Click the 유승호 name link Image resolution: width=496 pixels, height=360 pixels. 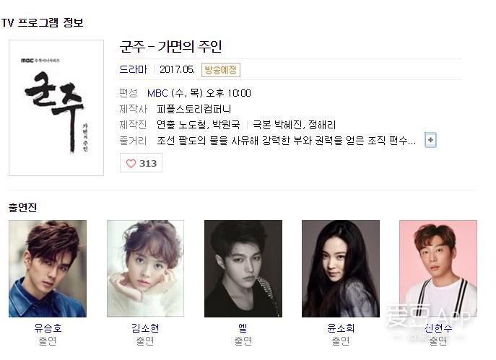point(48,328)
